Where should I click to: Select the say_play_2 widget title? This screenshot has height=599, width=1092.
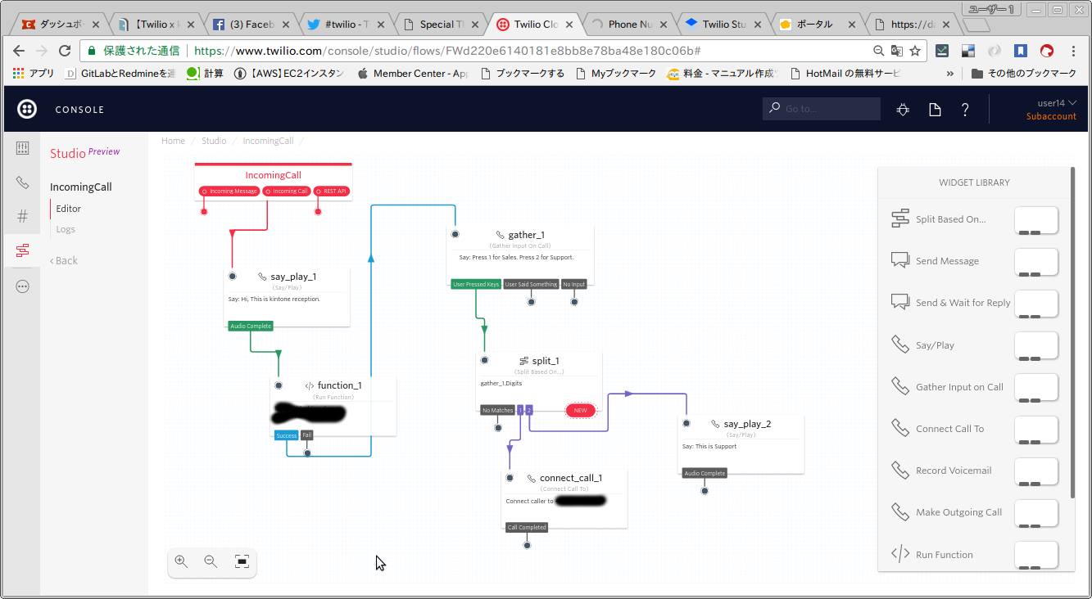[747, 424]
